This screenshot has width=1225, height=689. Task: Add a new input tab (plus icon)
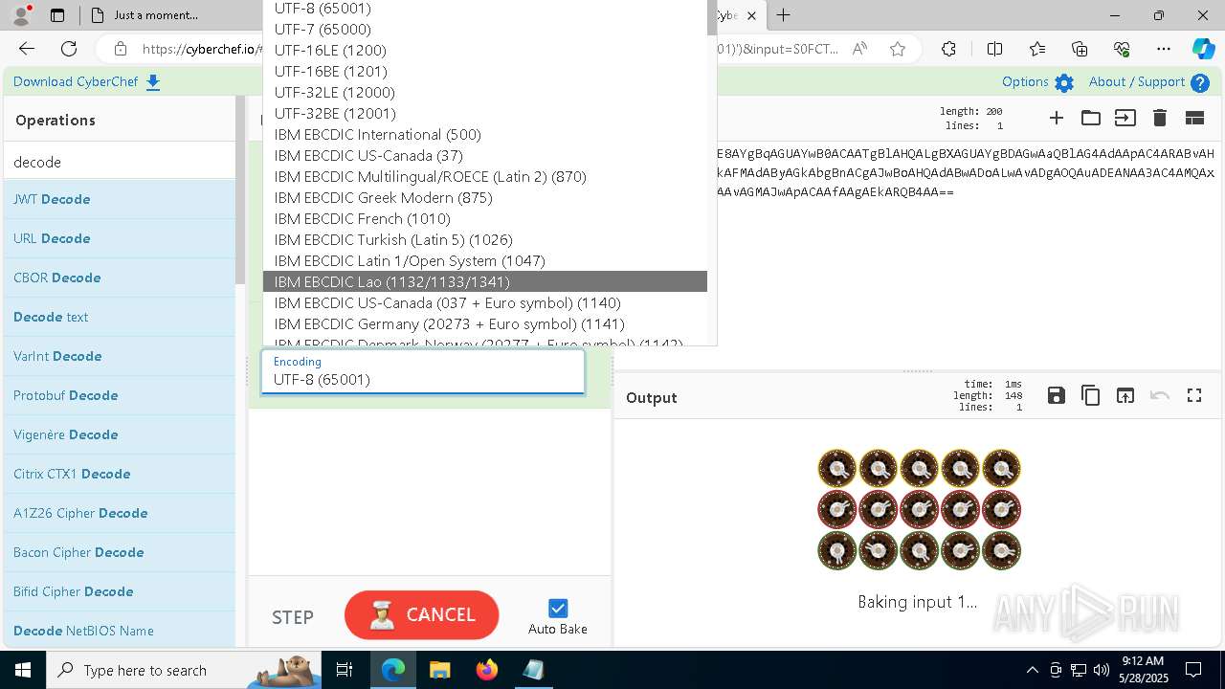(1057, 118)
